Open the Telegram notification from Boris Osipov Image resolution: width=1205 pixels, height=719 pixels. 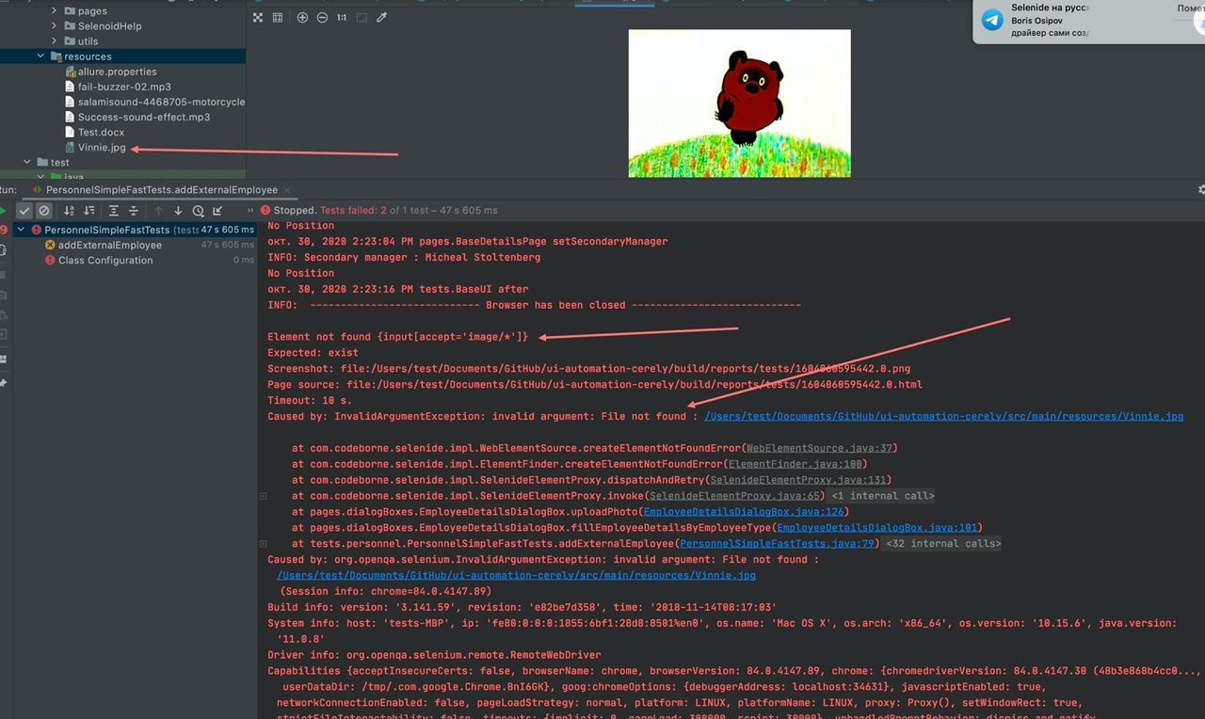pyautogui.click(x=1088, y=21)
